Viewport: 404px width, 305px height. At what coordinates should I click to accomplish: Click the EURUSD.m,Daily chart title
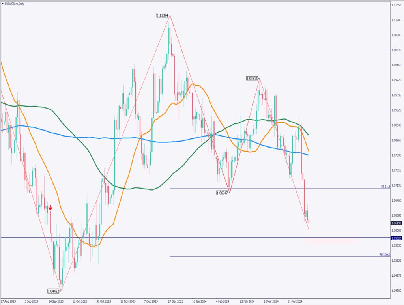tap(16, 3)
